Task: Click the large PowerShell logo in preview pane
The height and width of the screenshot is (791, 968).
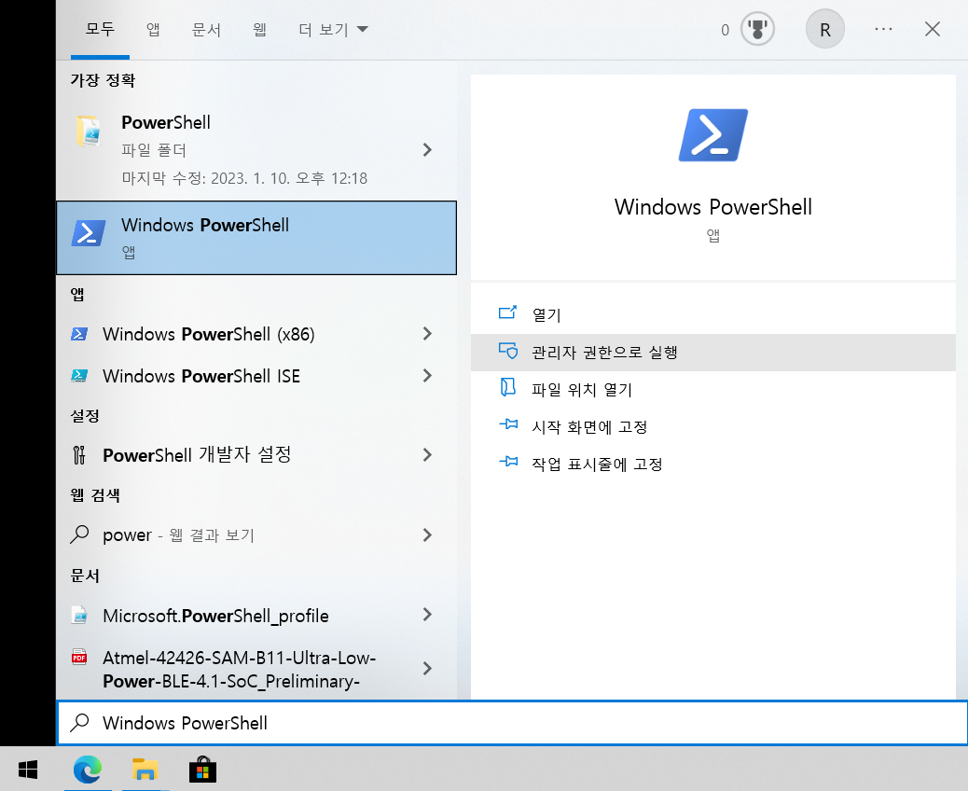Action: [713, 135]
